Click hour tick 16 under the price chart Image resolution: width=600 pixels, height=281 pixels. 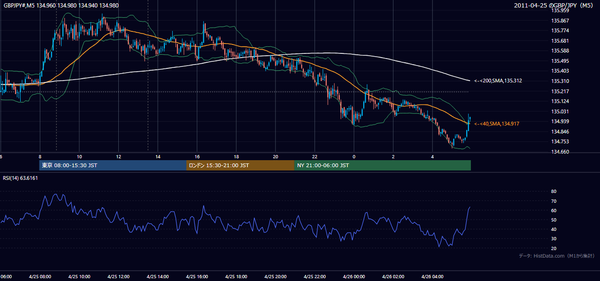coord(197,156)
